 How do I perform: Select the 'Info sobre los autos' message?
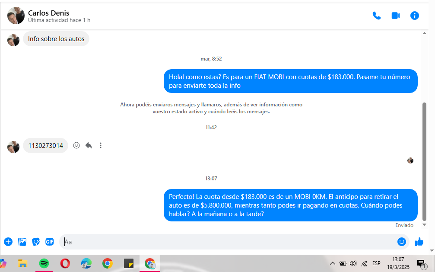coord(56,39)
